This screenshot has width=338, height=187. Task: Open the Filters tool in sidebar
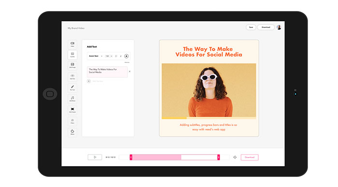(72, 121)
